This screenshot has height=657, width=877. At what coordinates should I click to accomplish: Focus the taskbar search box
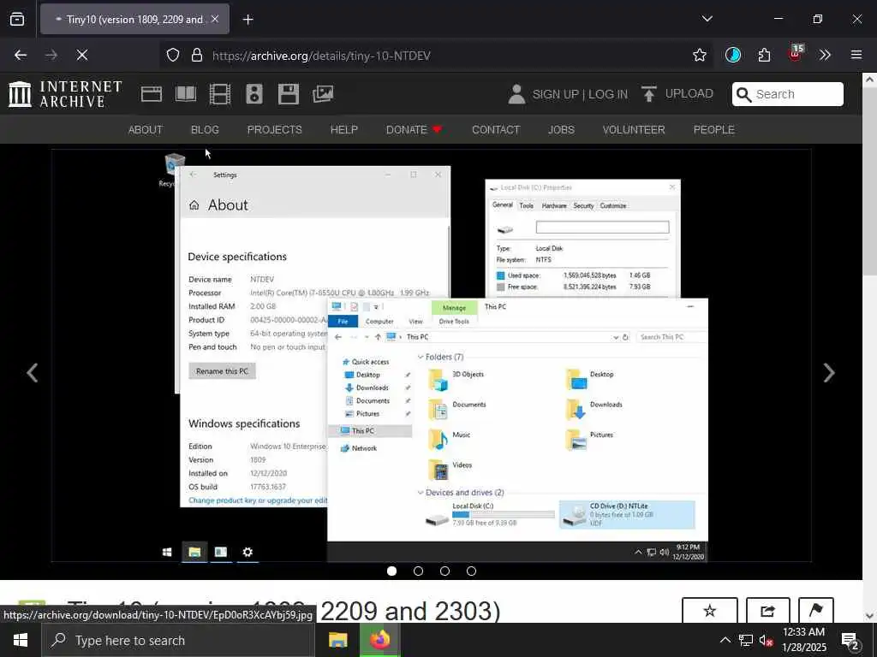[x=178, y=640]
